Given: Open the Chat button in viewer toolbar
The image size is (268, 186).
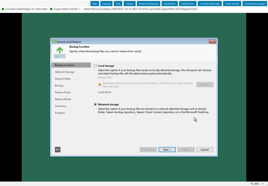Looking at the screenshot, I should coord(118,4).
